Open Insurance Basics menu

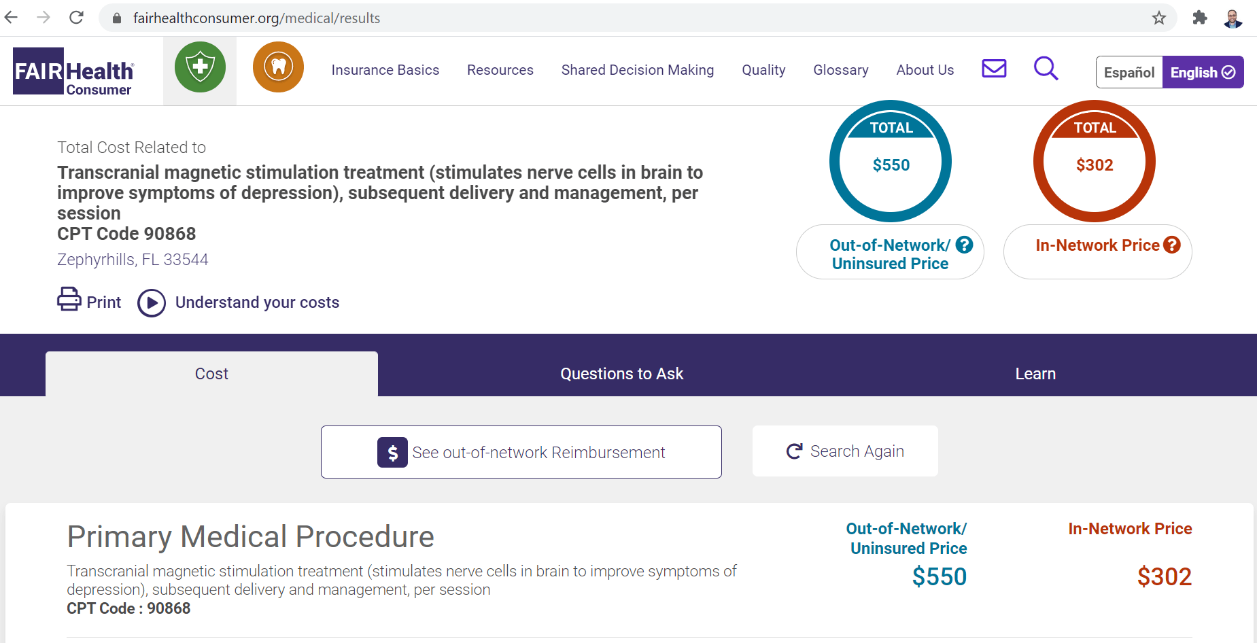coord(385,70)
